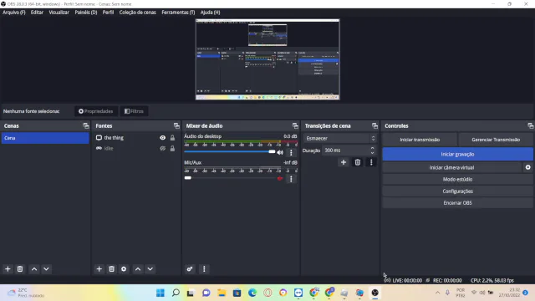Image resolution: width=535 pixels, height=301 pixels.
Task: Unmute the Mic/Aux channel
Action: 280,178
